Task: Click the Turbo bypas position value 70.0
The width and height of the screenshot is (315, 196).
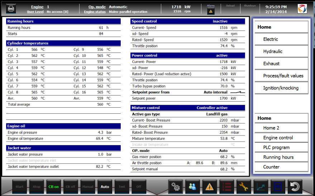Action: coord(224,86)
